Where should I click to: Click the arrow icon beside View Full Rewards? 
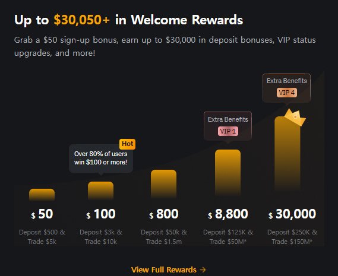click(x=203, y=269)
